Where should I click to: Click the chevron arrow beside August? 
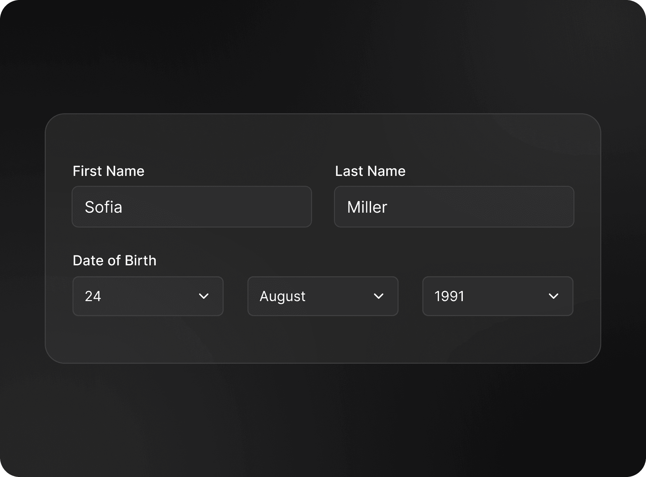pos(379,296)
